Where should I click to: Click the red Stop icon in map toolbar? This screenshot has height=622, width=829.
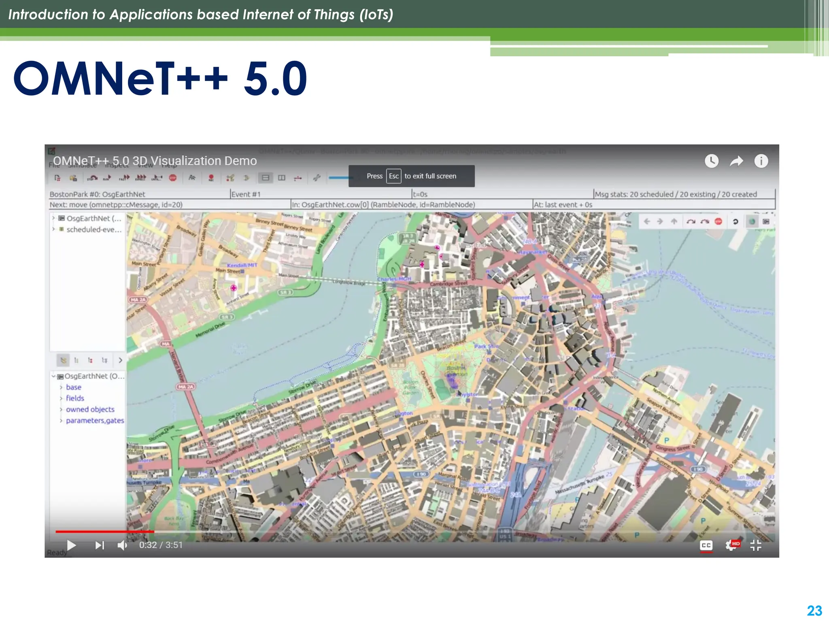pyautogui.click(x=718, y=222)
